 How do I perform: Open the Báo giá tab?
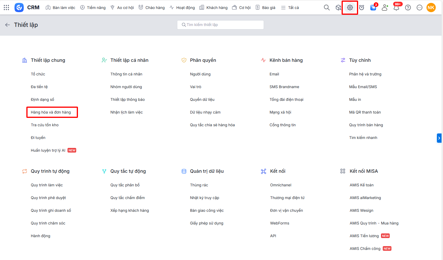point(265,8)
